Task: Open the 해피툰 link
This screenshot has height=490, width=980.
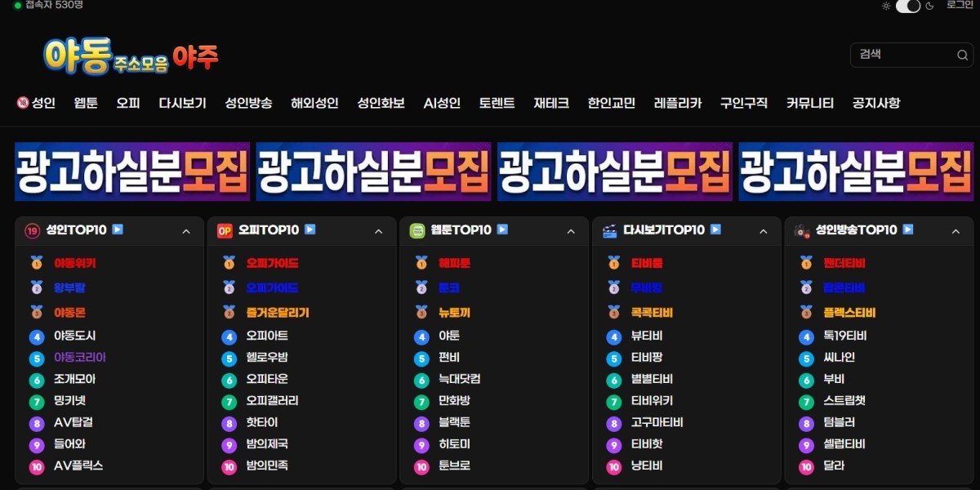Action: (x=455, y=263)
